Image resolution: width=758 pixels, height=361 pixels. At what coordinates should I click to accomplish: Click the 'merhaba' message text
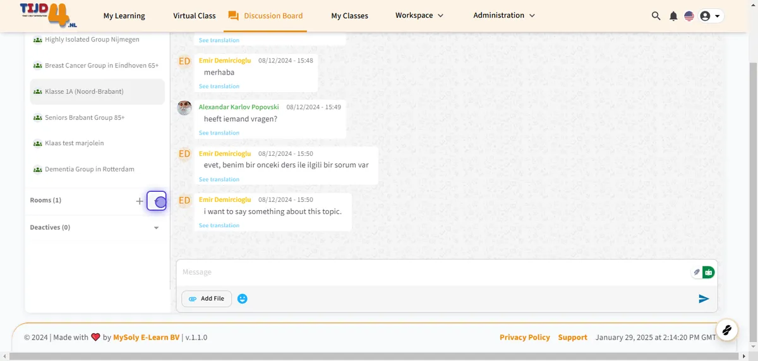point(219,73)
